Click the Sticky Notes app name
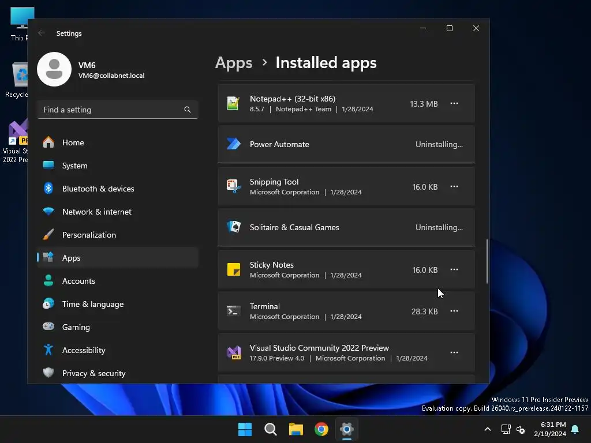 [x=272, y=265]
